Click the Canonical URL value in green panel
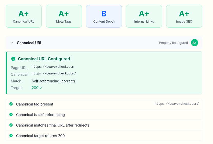The height and width of the screenshot is (144, 213). [x=54, y=73]
